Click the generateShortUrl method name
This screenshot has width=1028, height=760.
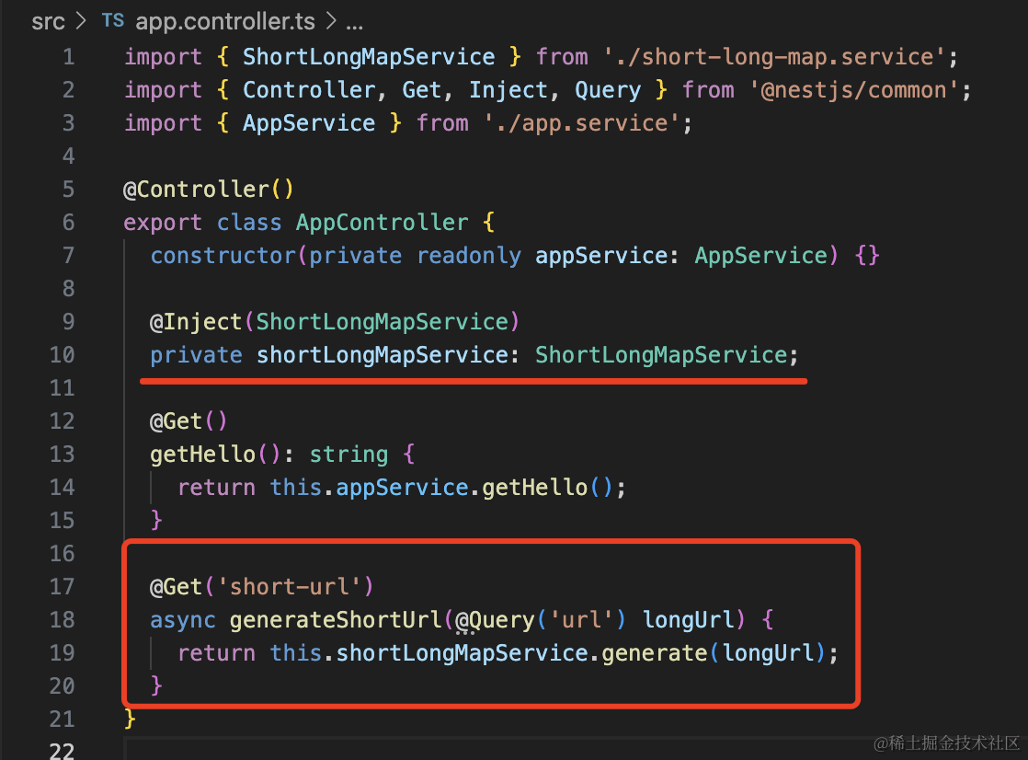(x=336, y=620)
